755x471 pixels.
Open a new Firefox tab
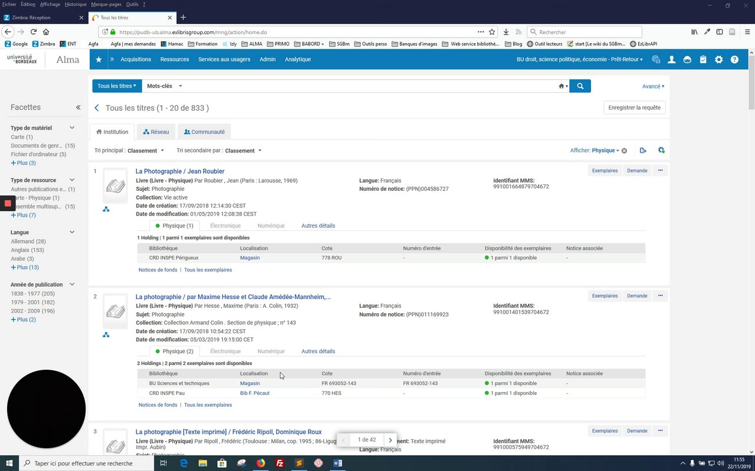[x=183, y=18]
